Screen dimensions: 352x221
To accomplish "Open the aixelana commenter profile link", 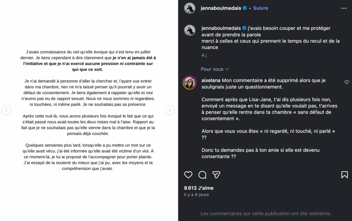I will pyautogui.click(x=211, y=80).
